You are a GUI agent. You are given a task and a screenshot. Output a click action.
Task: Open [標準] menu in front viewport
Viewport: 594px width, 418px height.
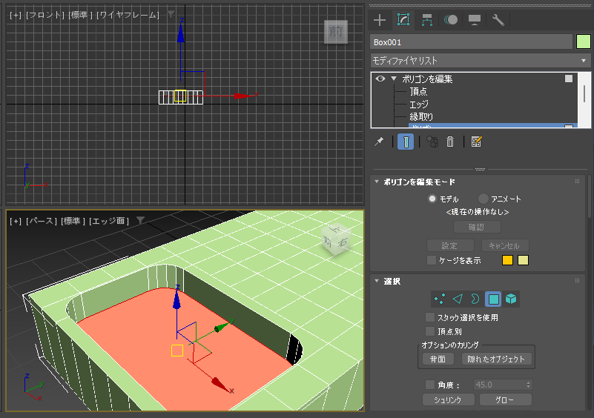[81, 15]
